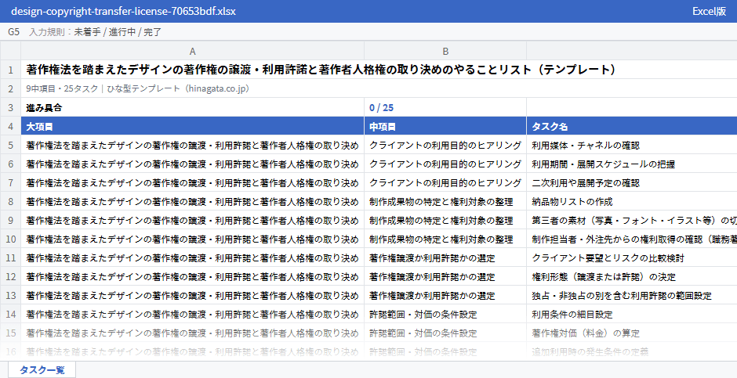This screenshot has width=737, height=378.
Task: Click クライアントの利用目的のヒアリング in row 5
Action: coord(445,146)
